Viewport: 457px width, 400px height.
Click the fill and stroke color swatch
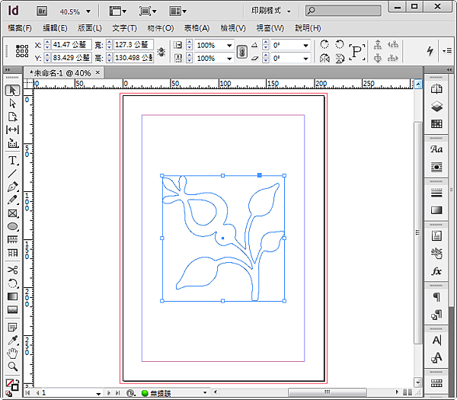click(11, 384)
